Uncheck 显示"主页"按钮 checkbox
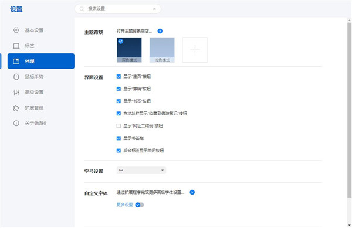Image resolution: width=352 pixels, height=228 pixels. point(119,77)
